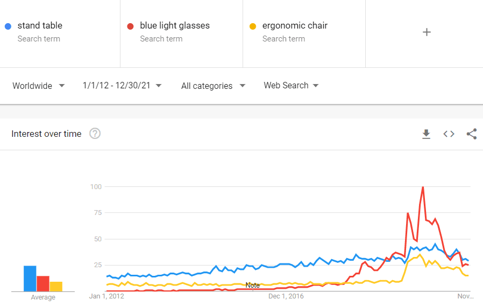Click the yellow dot beside ergonomic chair
This screenshot has height=306, width=483.
click(253, 26)
